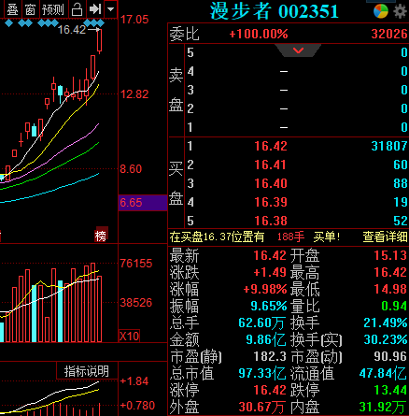This screenshot has width=409, height=416.
Task: Toggle the padlock lock icon
Action: [77, 9]
